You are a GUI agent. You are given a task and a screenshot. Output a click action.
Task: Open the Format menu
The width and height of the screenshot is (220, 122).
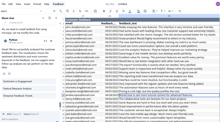click(37, 4)
